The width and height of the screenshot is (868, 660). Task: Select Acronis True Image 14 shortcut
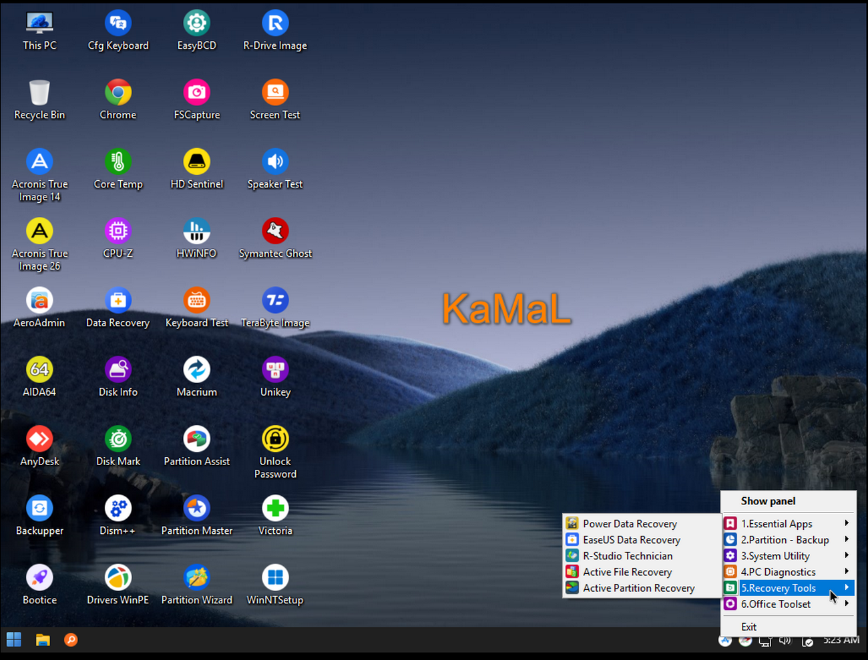(x=39, y=176)
